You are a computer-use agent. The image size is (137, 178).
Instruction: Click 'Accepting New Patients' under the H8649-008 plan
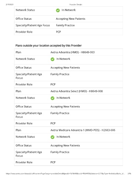coord(65,106)
